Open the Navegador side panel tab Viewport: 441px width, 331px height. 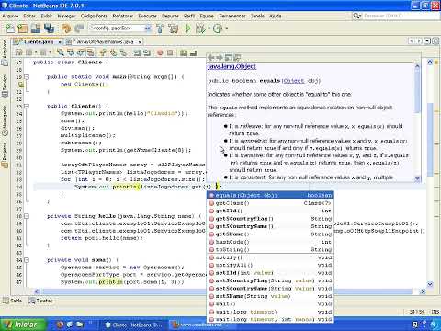pos(5,121)
